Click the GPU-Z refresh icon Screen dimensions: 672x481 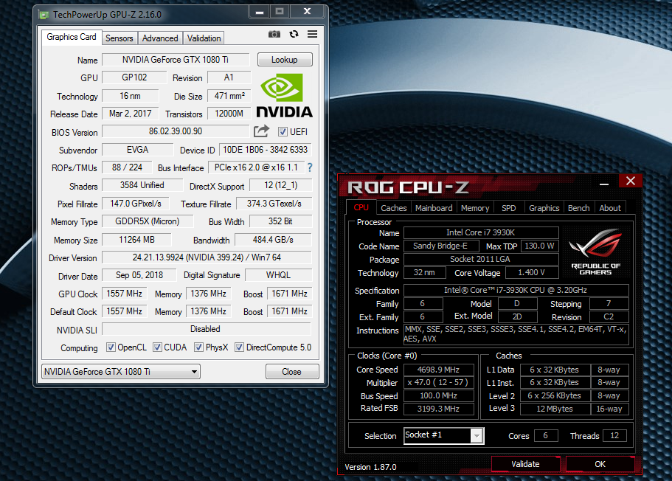(294, 34)
